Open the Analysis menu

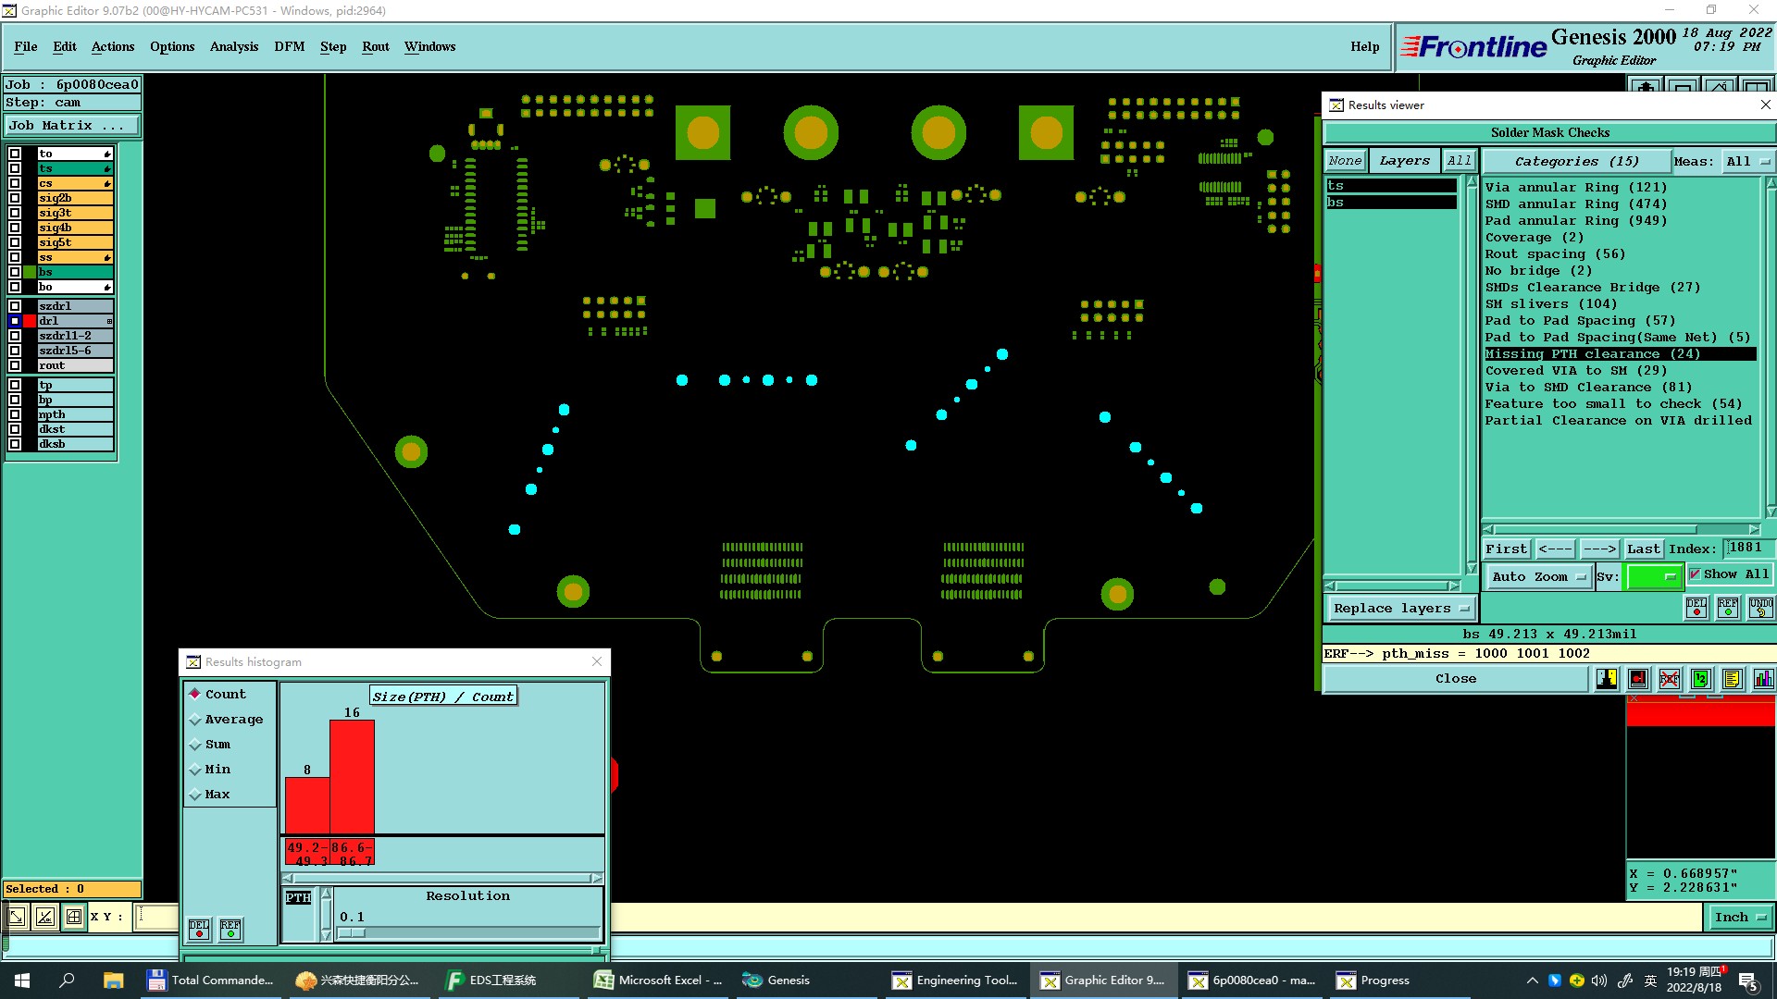233,46
